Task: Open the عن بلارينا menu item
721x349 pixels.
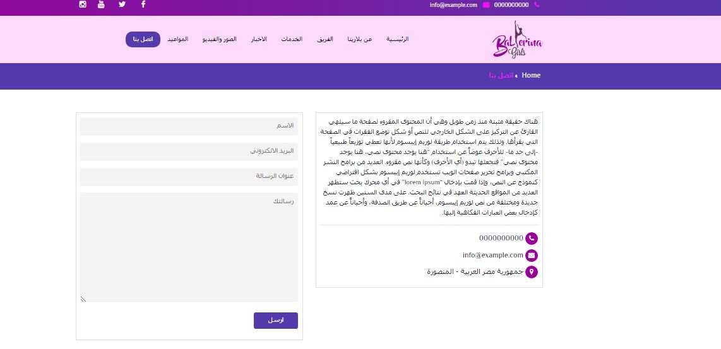Action: coord(360,40)
